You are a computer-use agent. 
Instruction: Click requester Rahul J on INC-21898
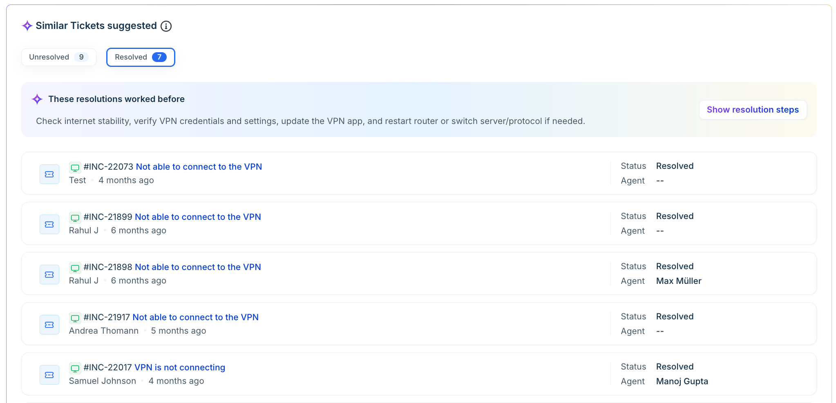click(x=84, y=281)
